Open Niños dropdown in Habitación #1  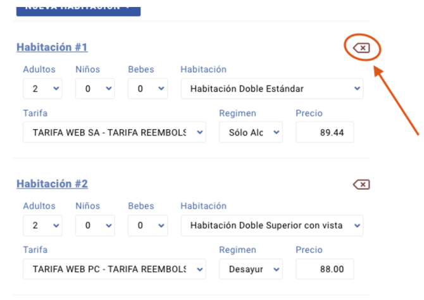(x=95, y=89)
